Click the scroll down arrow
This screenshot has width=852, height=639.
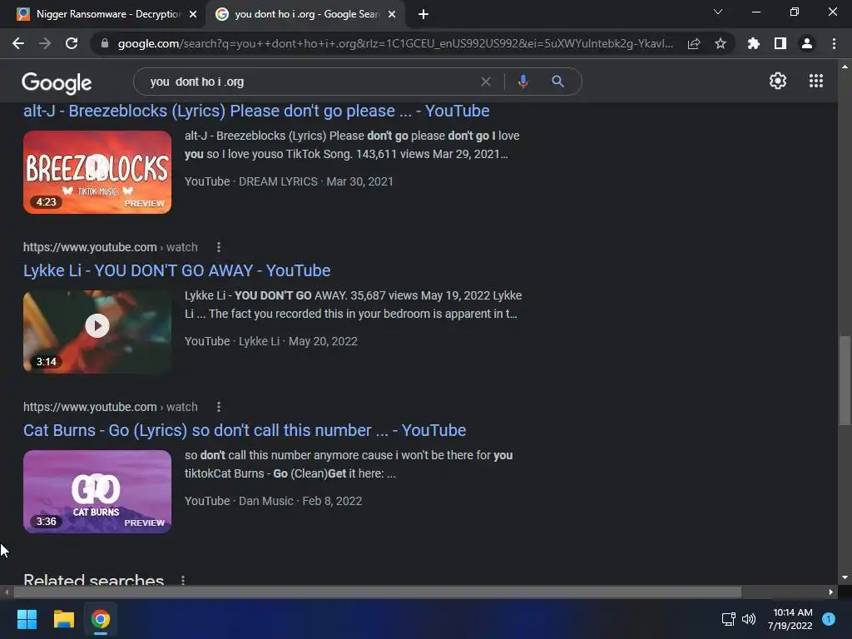tap(845, 577)
